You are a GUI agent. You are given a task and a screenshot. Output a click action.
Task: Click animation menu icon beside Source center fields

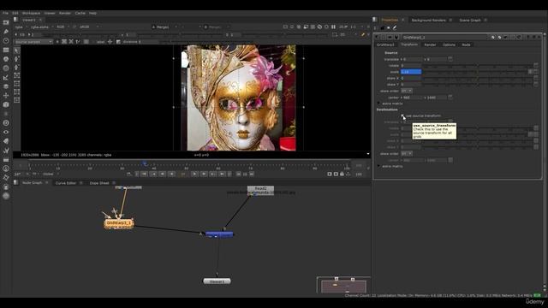click(x=450, y=98)
